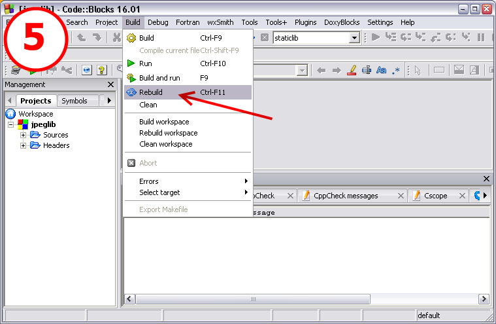
Task: Select Build workspace
Action: (x=188, y=122)
